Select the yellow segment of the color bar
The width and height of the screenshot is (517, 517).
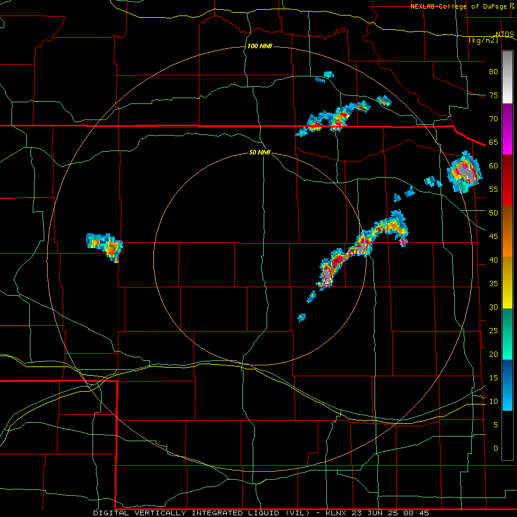507,283
